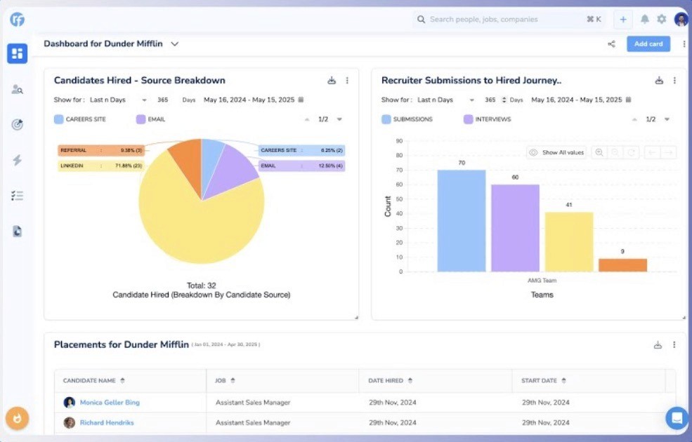Pan bar chart right arrow

tap(669, 152)
